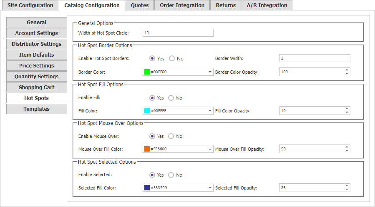The height and width of the screenshot is (207, 375).
Task: Decrease Fill Color Opacity with down arrow
Action: [x=347, y=112]
